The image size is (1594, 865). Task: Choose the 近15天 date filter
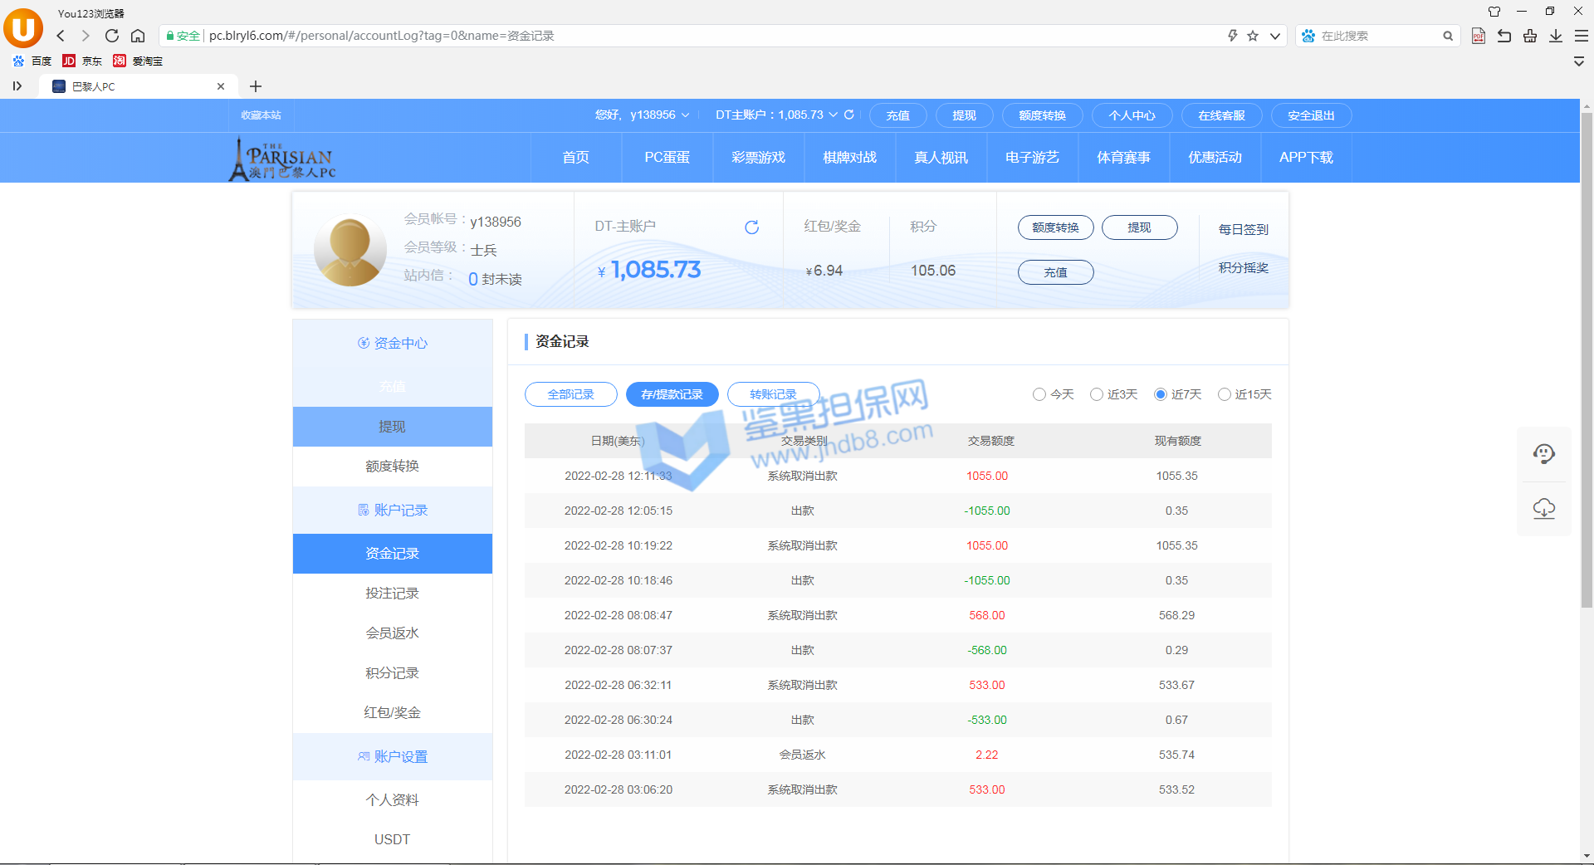point(1224,394)
